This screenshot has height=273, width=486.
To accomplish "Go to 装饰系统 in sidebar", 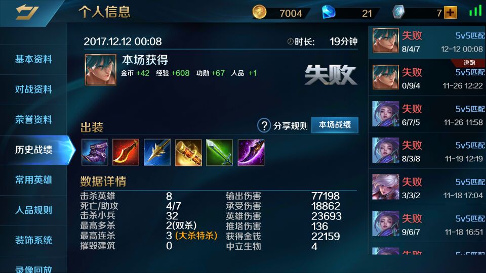I will (x=33, y=240).
